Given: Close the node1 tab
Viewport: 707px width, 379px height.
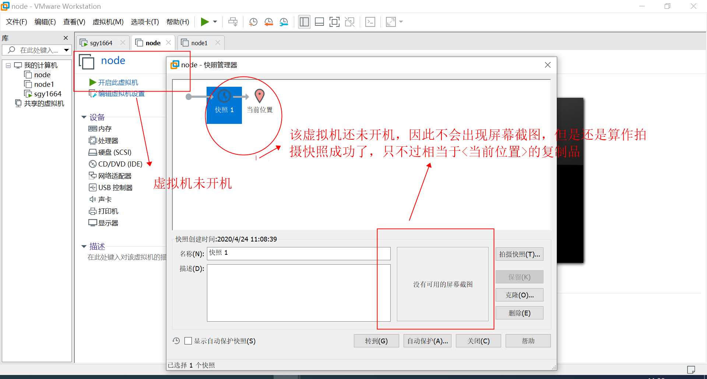Looking at the screenshot, I should (x=218, y=43).
